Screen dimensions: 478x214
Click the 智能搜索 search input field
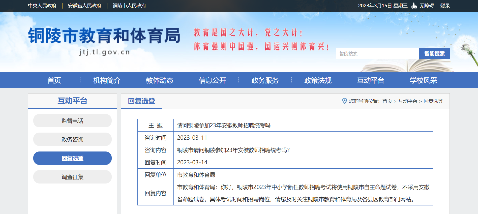click(x=377, y=53)
